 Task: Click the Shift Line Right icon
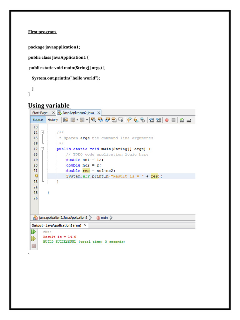tap(158, 120)
